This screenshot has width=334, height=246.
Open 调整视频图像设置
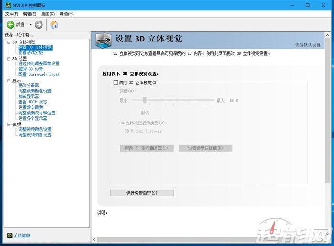35,135
